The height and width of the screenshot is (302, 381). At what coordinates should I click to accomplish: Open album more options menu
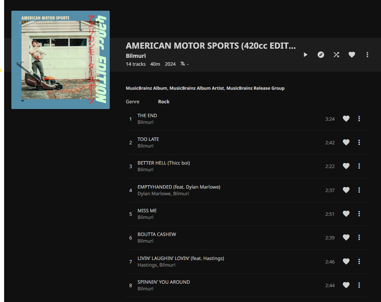tap(367, 55)
